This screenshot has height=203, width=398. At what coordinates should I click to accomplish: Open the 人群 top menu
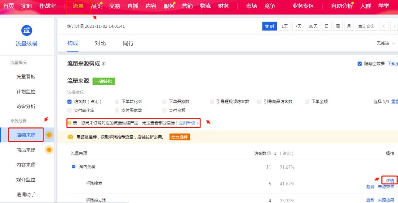(366, 6)
